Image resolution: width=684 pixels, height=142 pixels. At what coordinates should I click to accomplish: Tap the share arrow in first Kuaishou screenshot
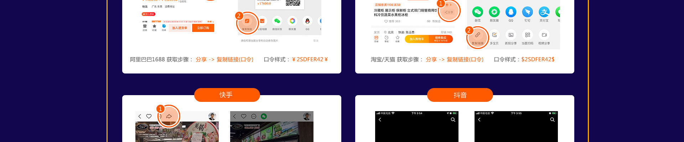pyautogui.click(x=169, y=116)
